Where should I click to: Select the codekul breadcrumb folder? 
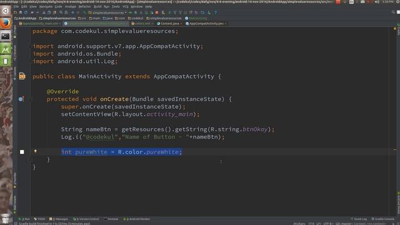coord(136,18)
